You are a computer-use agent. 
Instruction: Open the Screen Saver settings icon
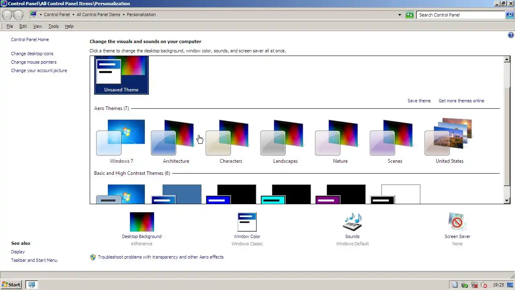(457, 222)
